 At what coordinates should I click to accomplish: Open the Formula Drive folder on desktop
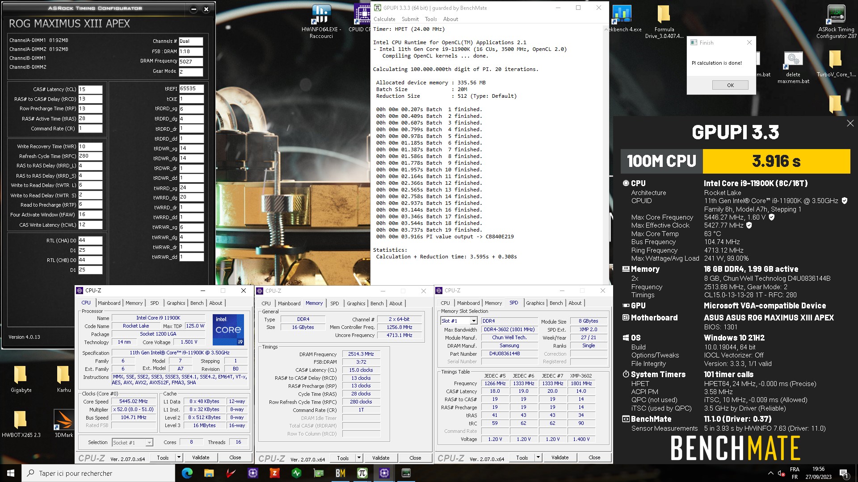pos(664,21)
